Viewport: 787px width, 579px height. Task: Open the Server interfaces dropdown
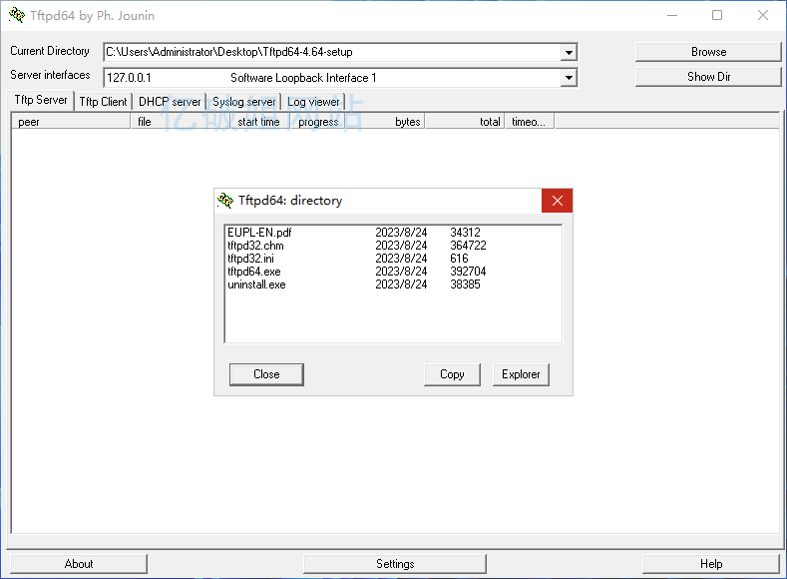pos(568,78)
